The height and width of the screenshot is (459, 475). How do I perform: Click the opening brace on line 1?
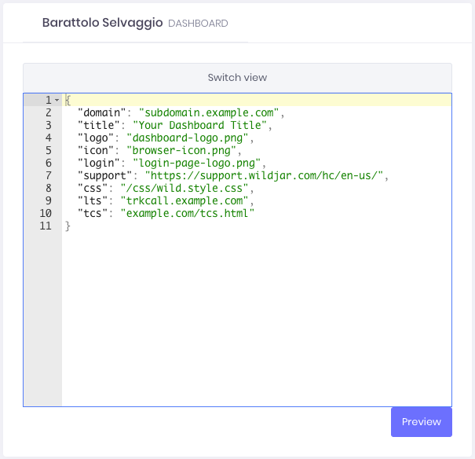[x=68, y=100]
